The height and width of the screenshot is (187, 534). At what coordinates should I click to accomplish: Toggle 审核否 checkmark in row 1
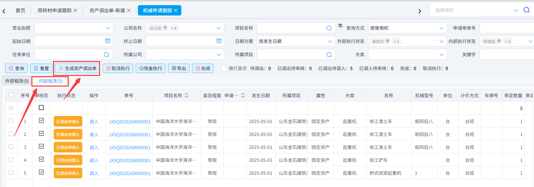pyautogui.click(x=41, y=120)
